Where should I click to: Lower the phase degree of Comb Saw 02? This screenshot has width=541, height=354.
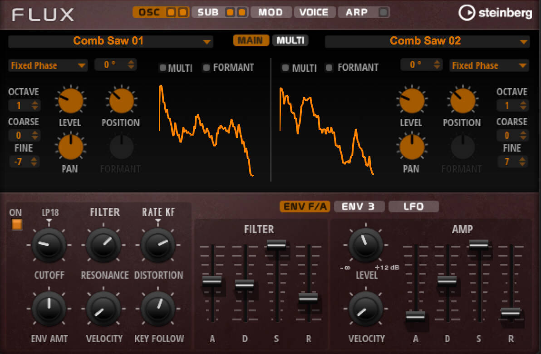coord(437,67)
